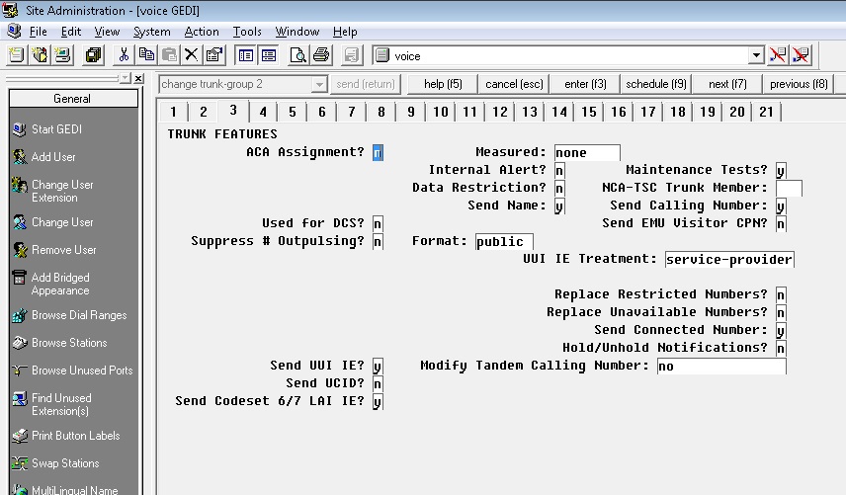Click the Send Connected Number field
The height and width of the screenshot is (495, 846).
coord(781,331)
